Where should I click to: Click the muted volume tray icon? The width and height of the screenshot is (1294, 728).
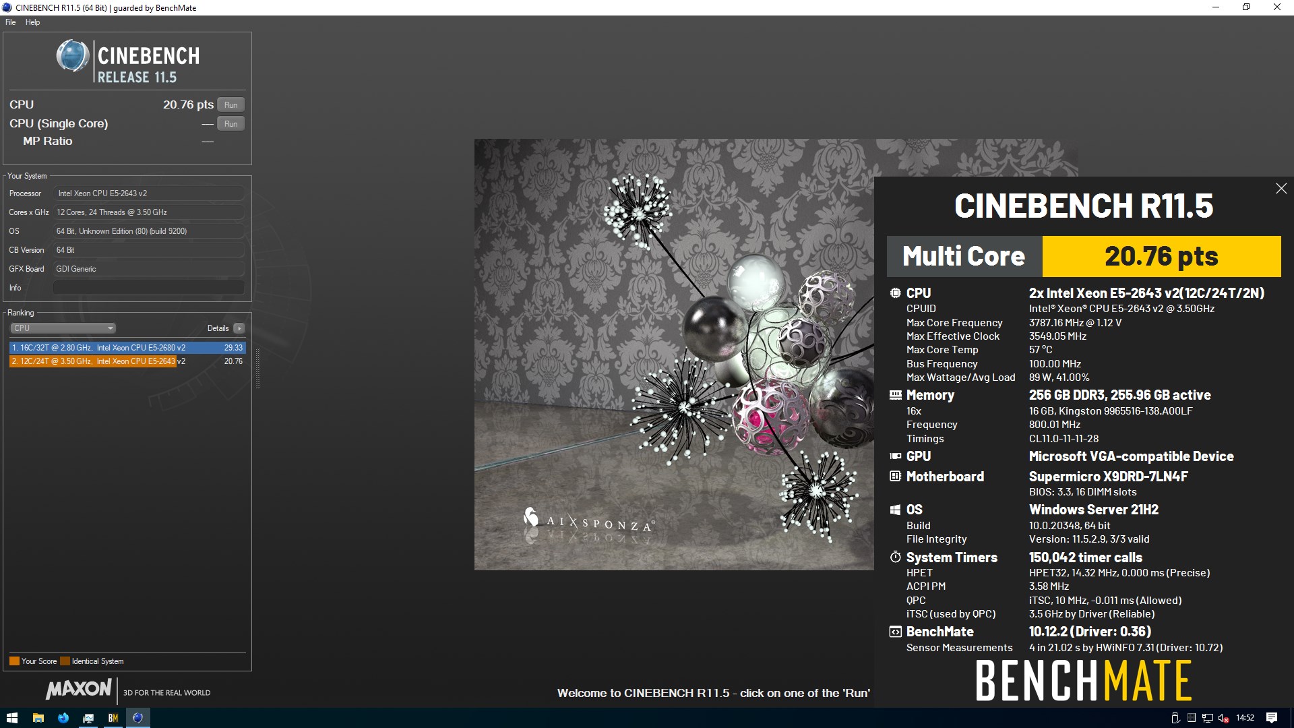click(1223, 718)
